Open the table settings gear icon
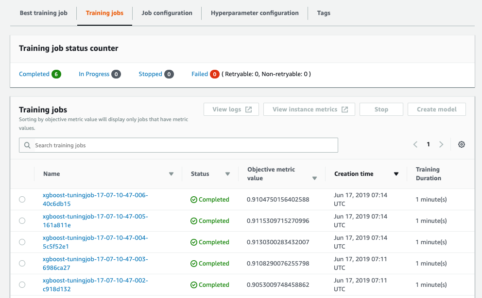 click(x=462, y=144)
